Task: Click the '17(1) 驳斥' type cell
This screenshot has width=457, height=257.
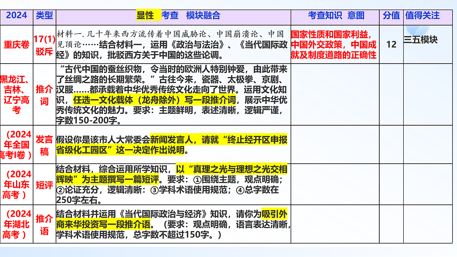Action: [x=45, y=45]
